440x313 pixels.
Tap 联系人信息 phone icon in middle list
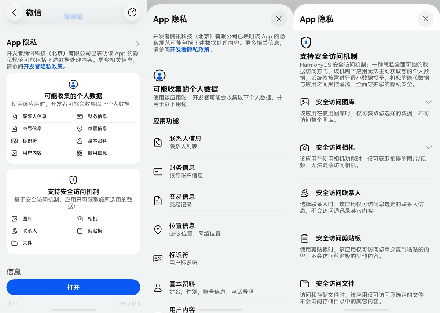(x=158, y=143)
